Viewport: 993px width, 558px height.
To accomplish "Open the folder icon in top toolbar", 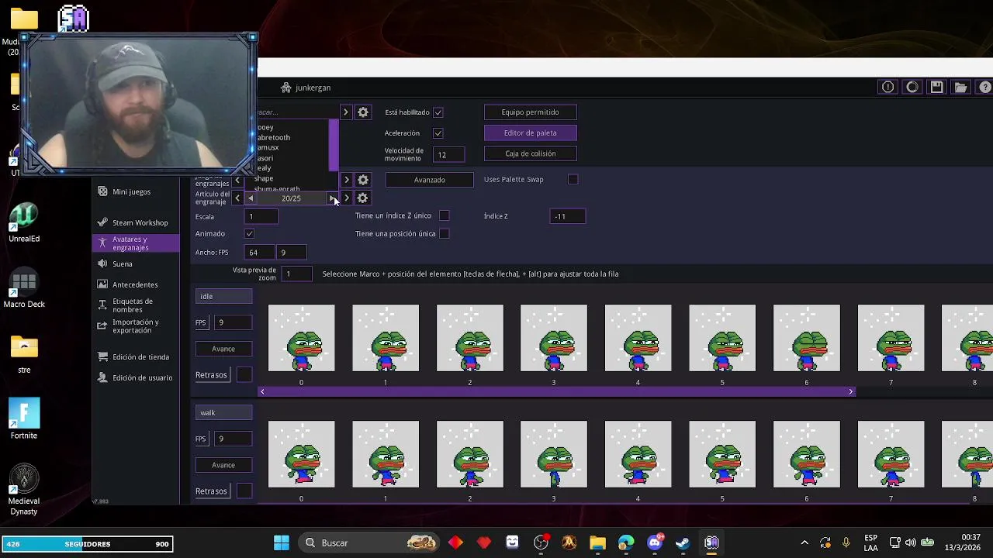I will 961,88.
